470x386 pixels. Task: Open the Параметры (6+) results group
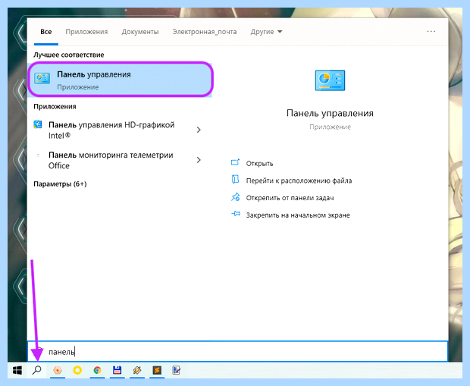(x=60, y=184)
